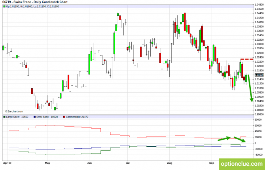Screen dimensions: 265x170
Task: Click the green square beside the Op price readout
Action: [x=4, y=7]
